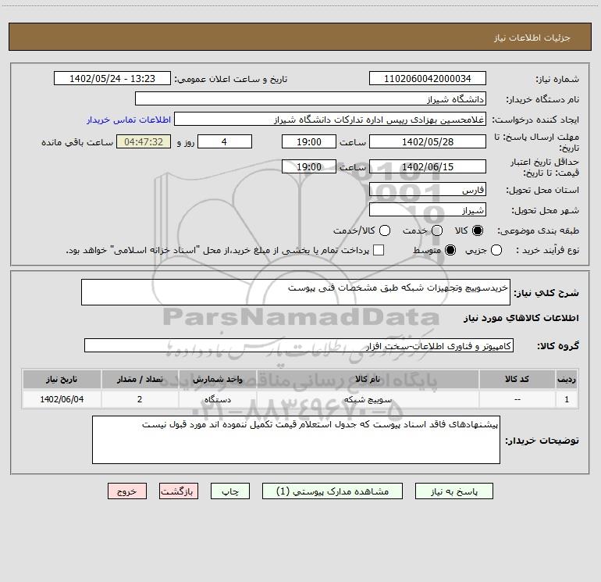Click the buyer notes text area
601x582 pixels.
[296, 440]
